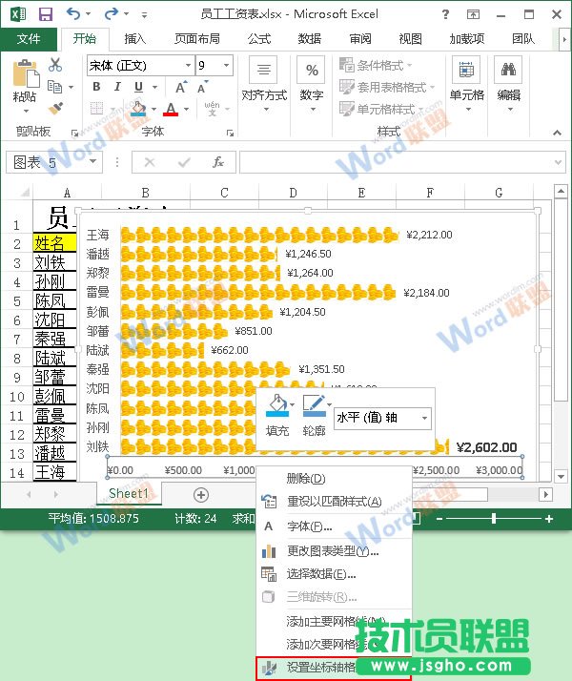Apply the red font color A
Viewport: 572px width, 681px height.
pyautogui.click(x=171, y=109)
